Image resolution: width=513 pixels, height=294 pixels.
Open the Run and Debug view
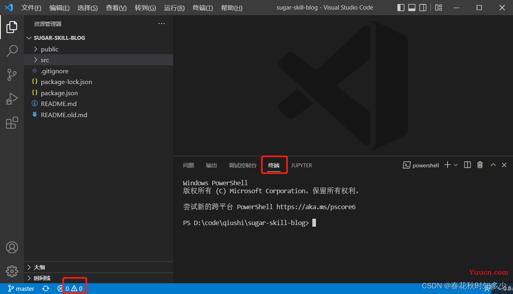[x=12, y=99]
